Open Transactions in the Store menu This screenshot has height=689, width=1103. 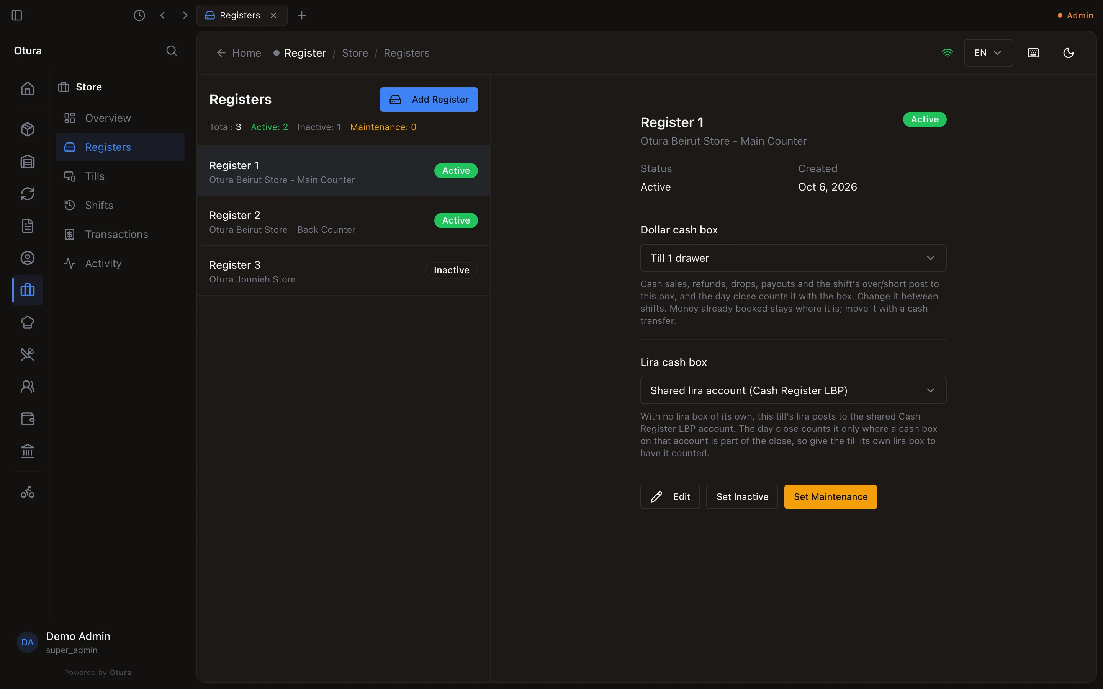tap(120, 234)
